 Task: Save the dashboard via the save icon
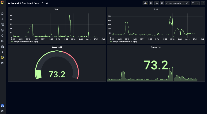(151, 3)
